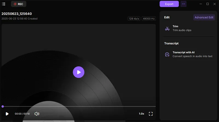Export the audio recording
This screenshot has height=122, width=219.
point(169,4)
